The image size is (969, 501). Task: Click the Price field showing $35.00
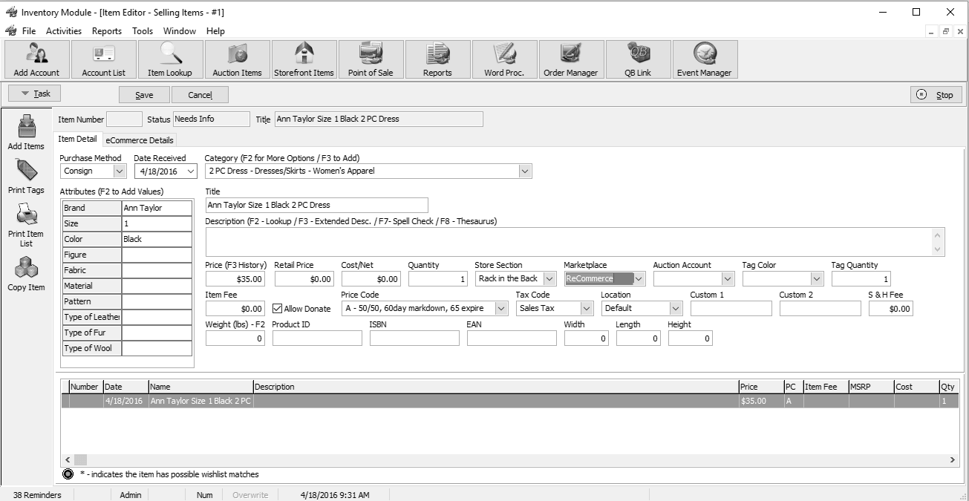pos(235,279)
